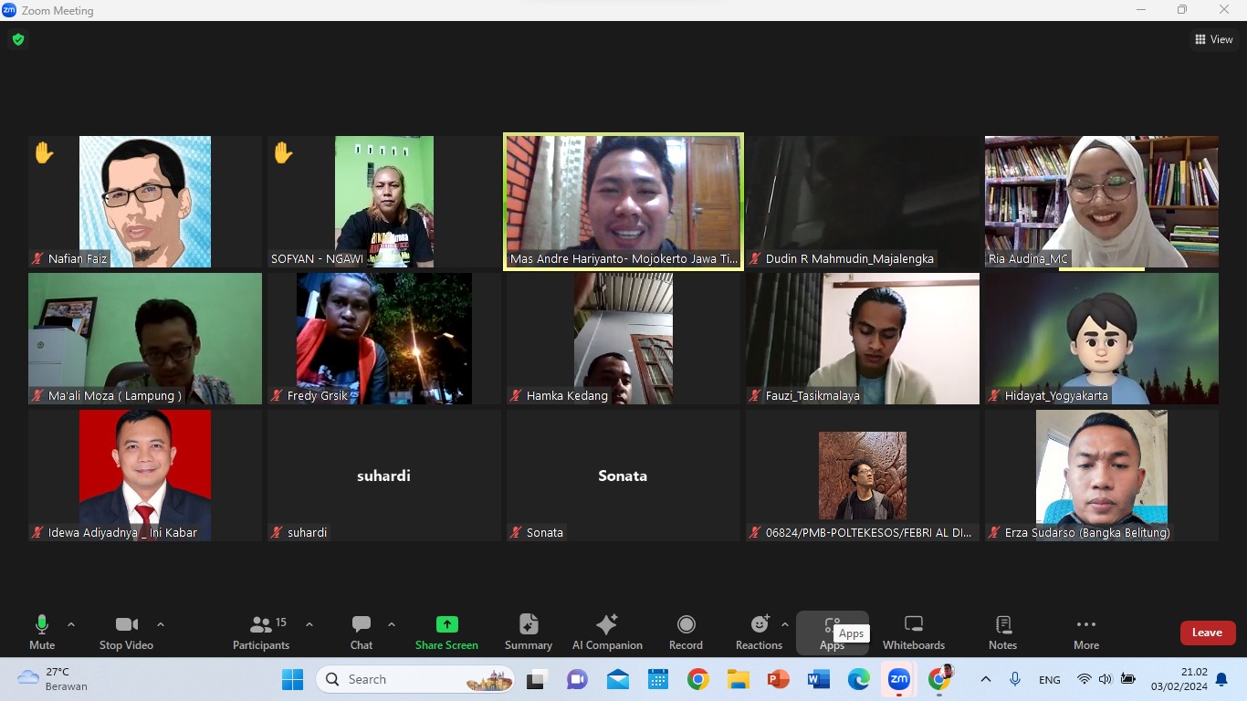Open Zoom Whiteboards

(913, 632)
